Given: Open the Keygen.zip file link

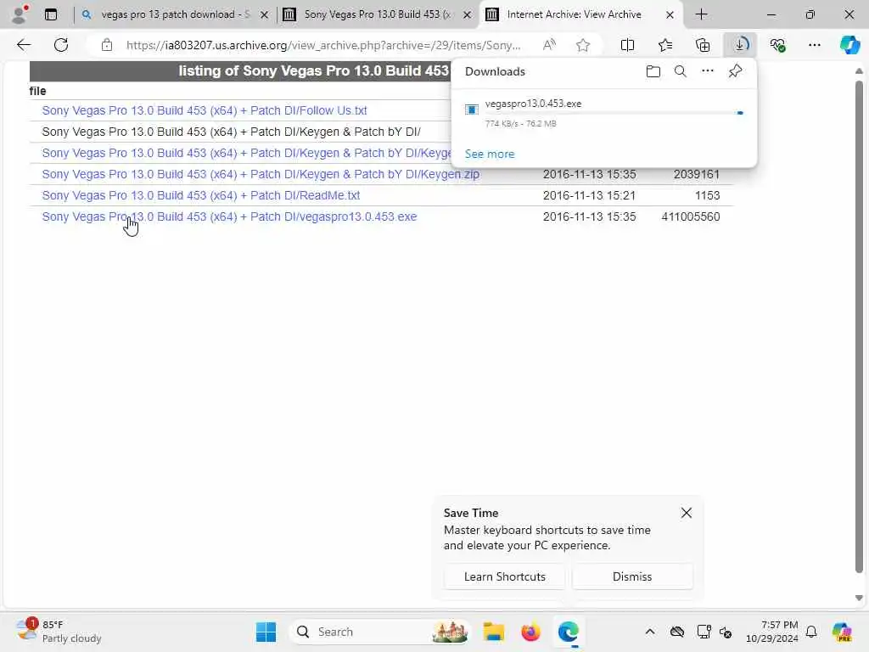Looking at the screenshot, I should (x=261, y=174).
